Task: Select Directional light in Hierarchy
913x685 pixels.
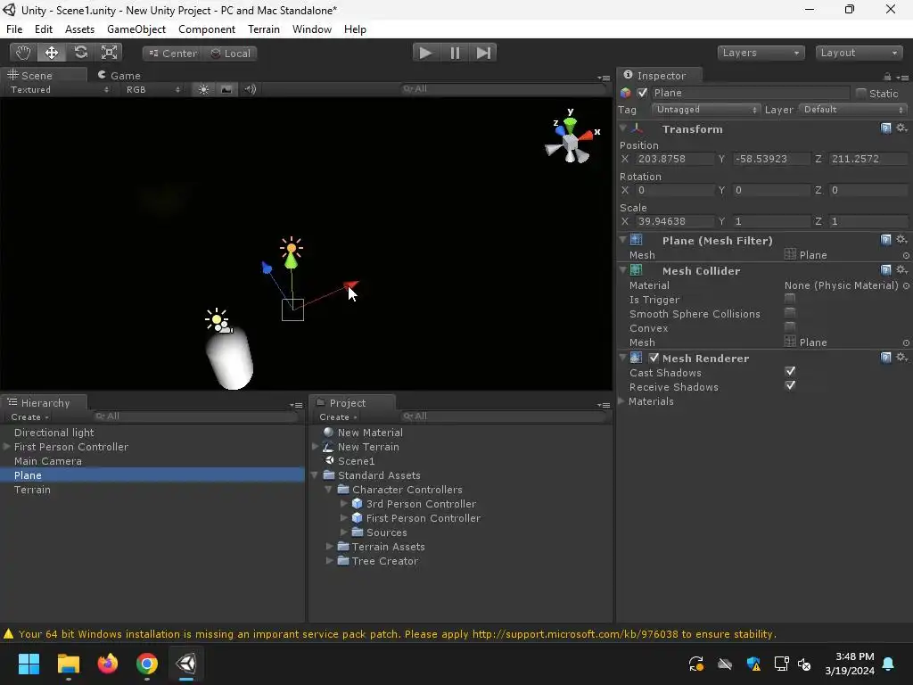Action: tap(54, 433)
